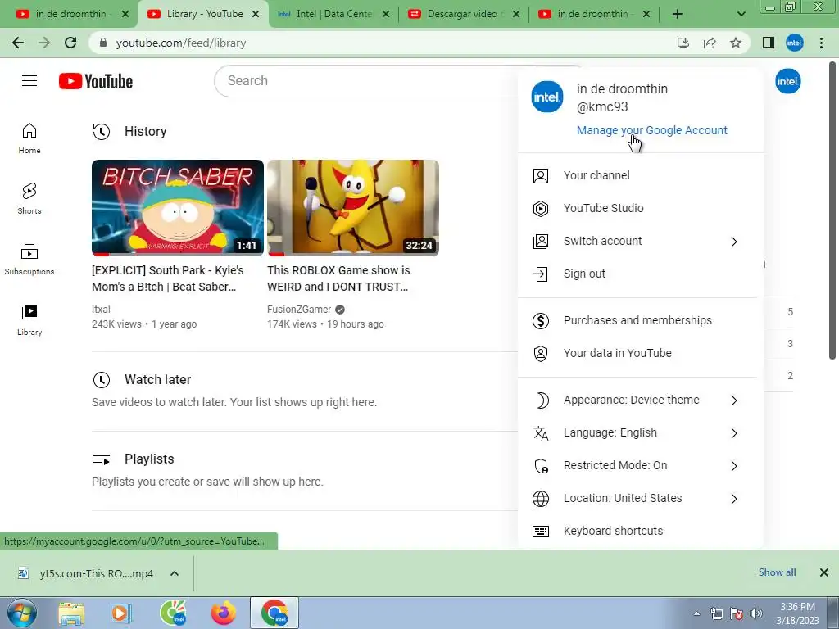Open the Chrome profile Intel avatar in toolbar
The height and width of the screenshot is (629, 839).
[795, 43]
